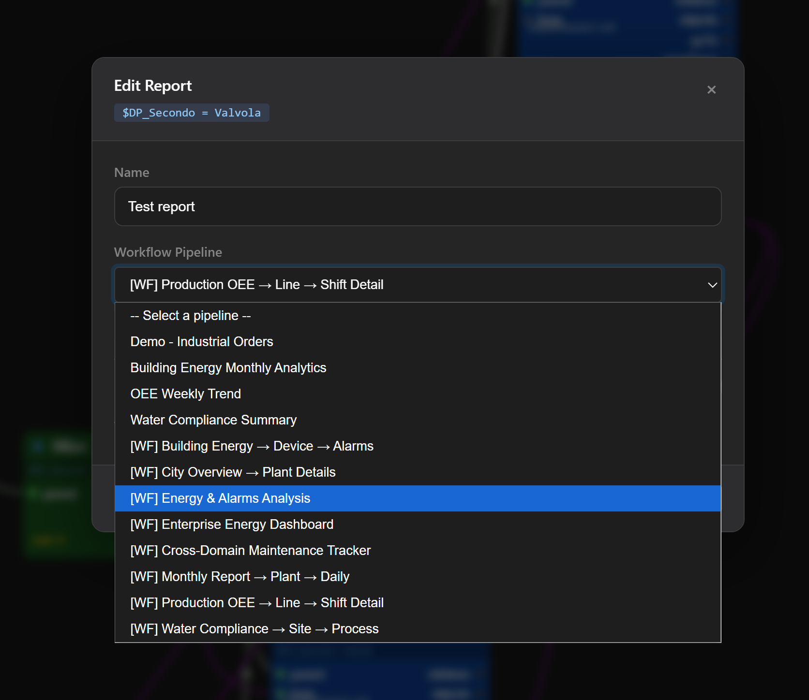Pick the Production OEE Shift Detail workflow

[x=257, y=602]
